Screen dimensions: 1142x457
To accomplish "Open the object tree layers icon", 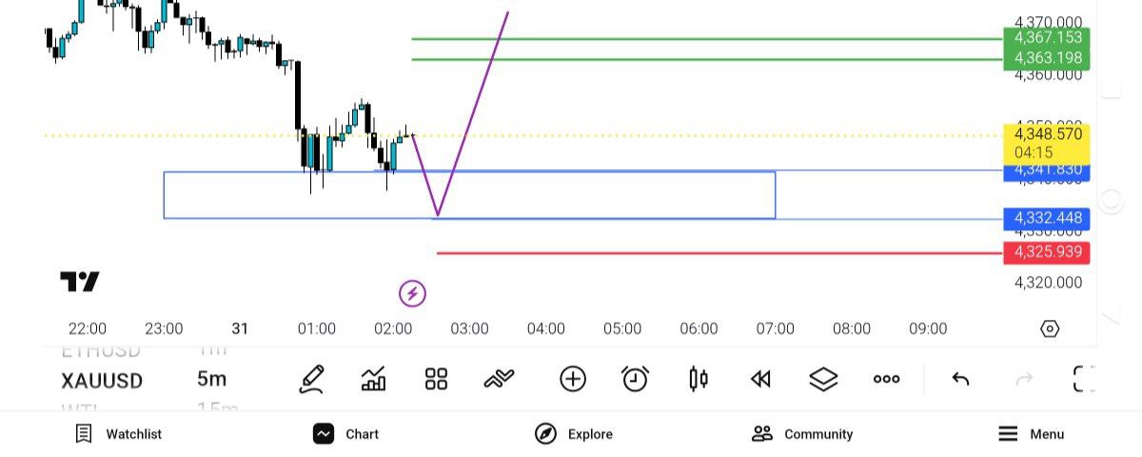I will point(823,379).
